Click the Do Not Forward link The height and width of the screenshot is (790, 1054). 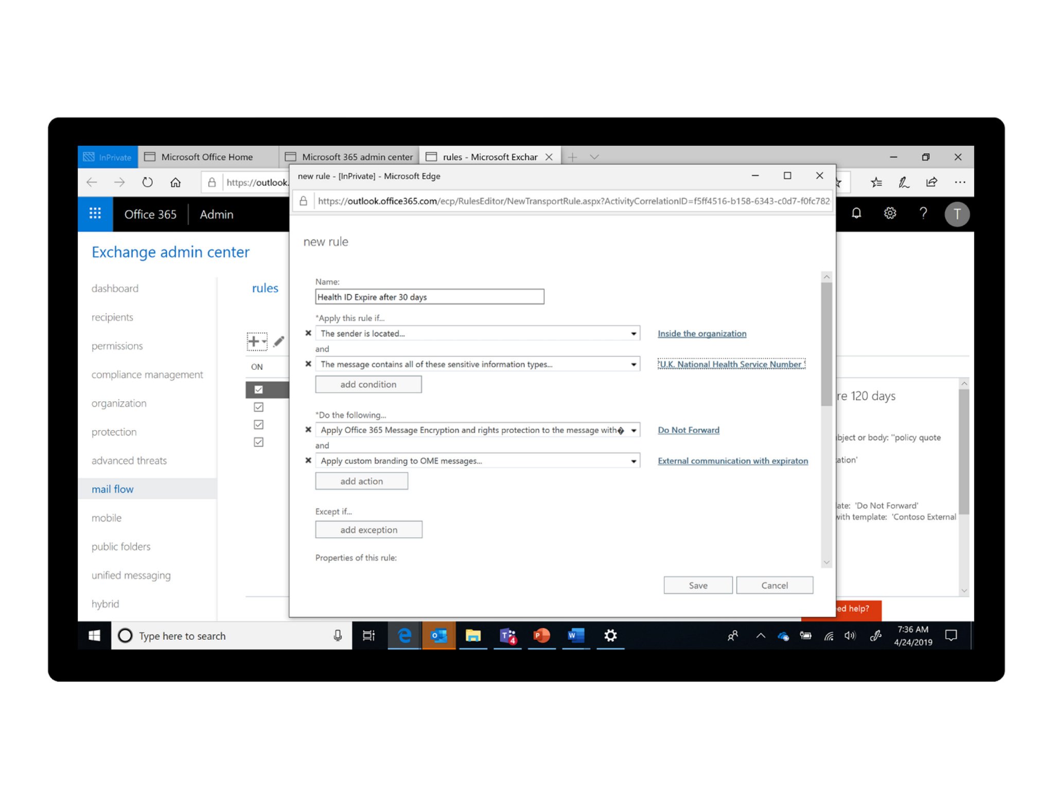pos(687,430)
